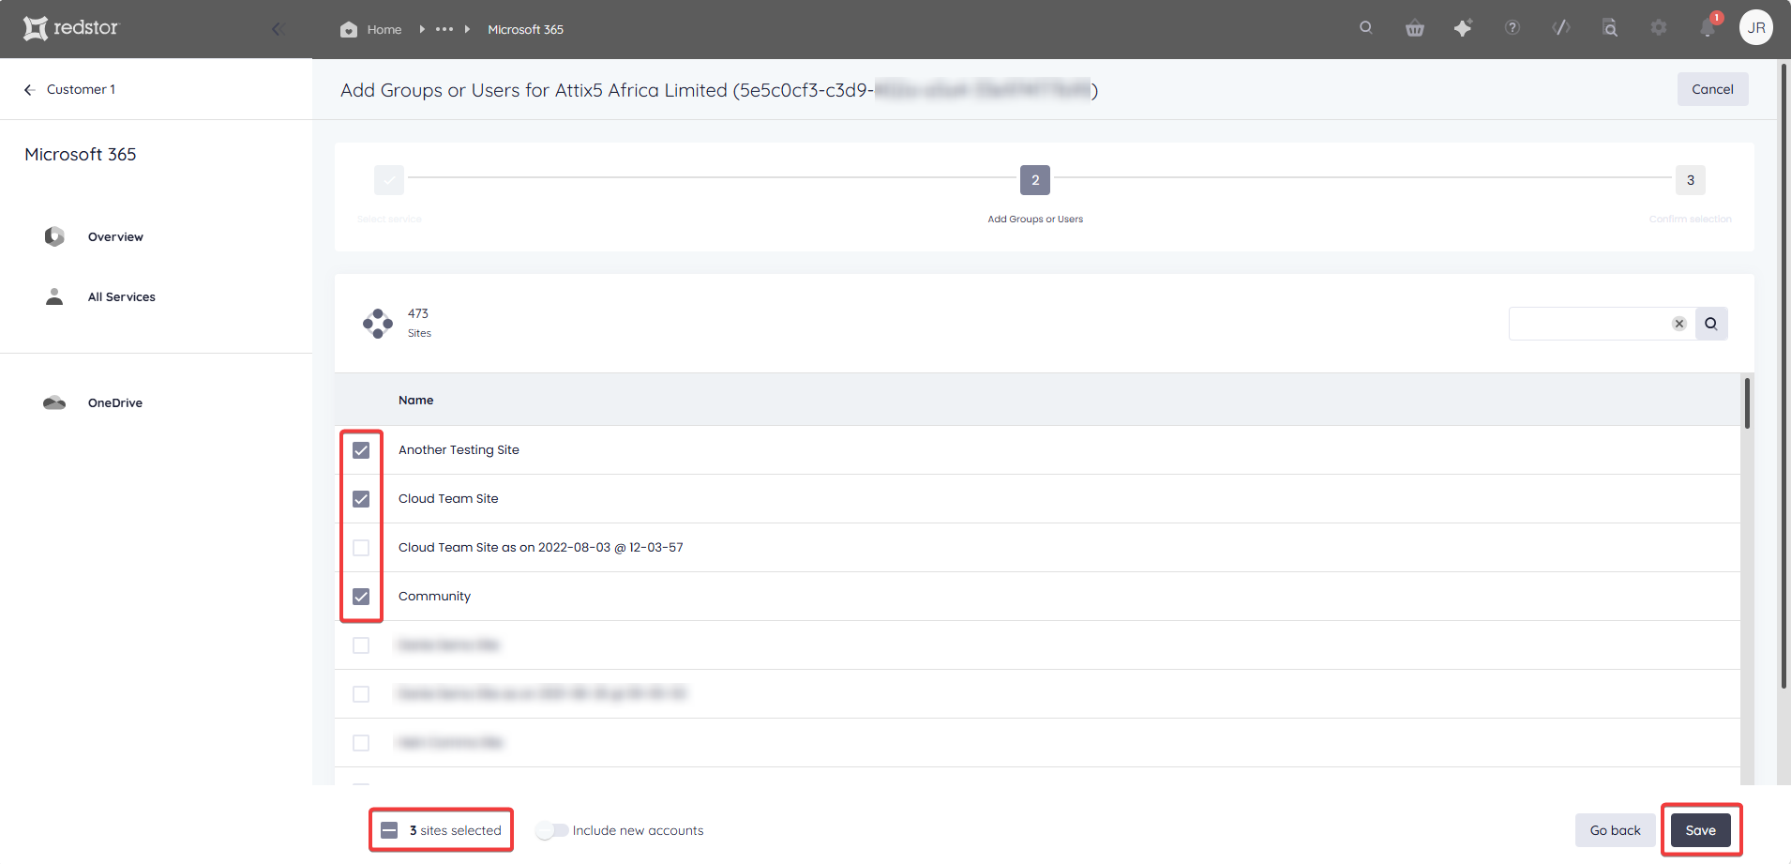Viewport: 1791px width, 864px height.
Task: Open the Home breadcrumb icon
Action: click(x=349, y=29)
